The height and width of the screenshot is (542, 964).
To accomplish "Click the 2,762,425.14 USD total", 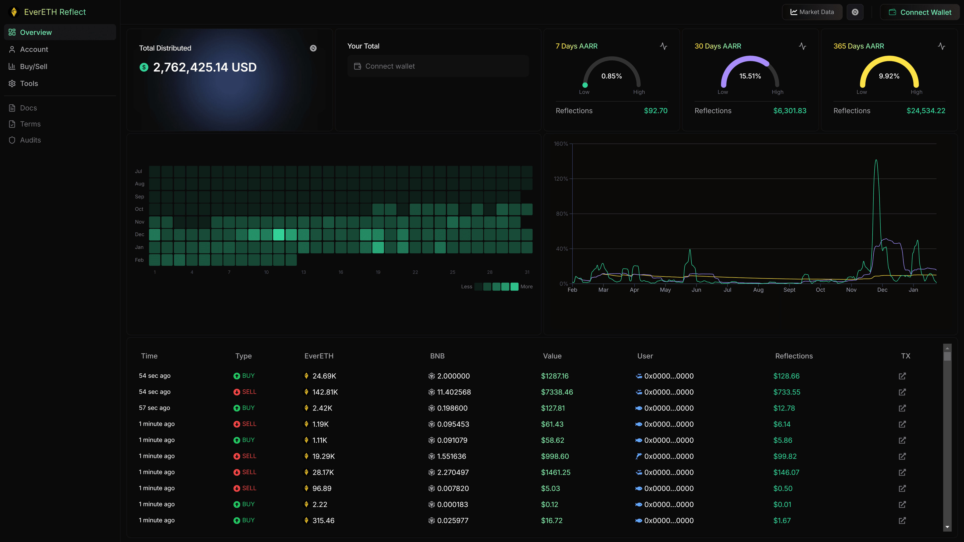I will (205, 67).
